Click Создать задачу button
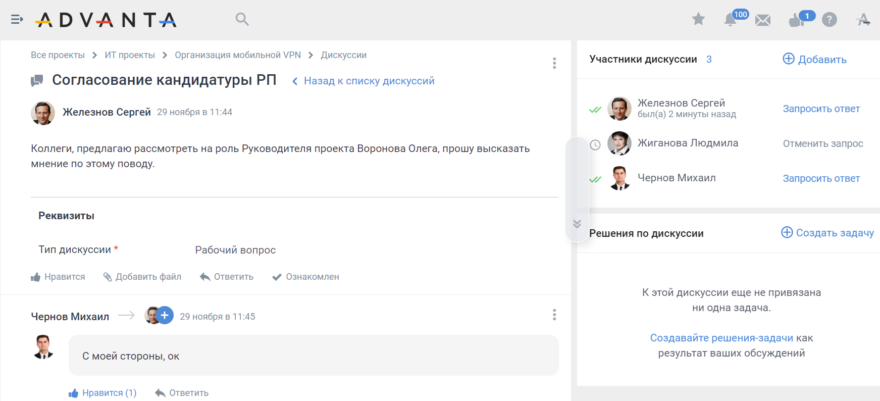The image size is (880, 401). point(827,233)
